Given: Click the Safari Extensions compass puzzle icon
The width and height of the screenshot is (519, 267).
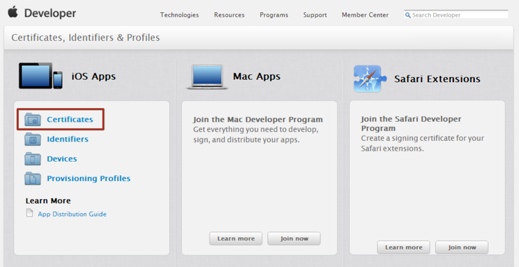Looking at the screenshot, I should [x=370, y=79].
